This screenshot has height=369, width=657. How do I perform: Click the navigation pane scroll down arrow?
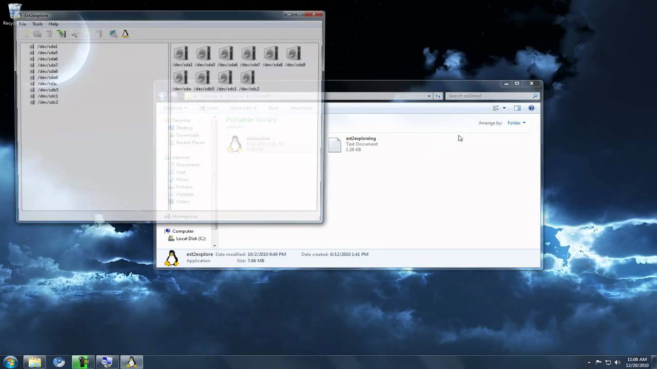point(215,246)
